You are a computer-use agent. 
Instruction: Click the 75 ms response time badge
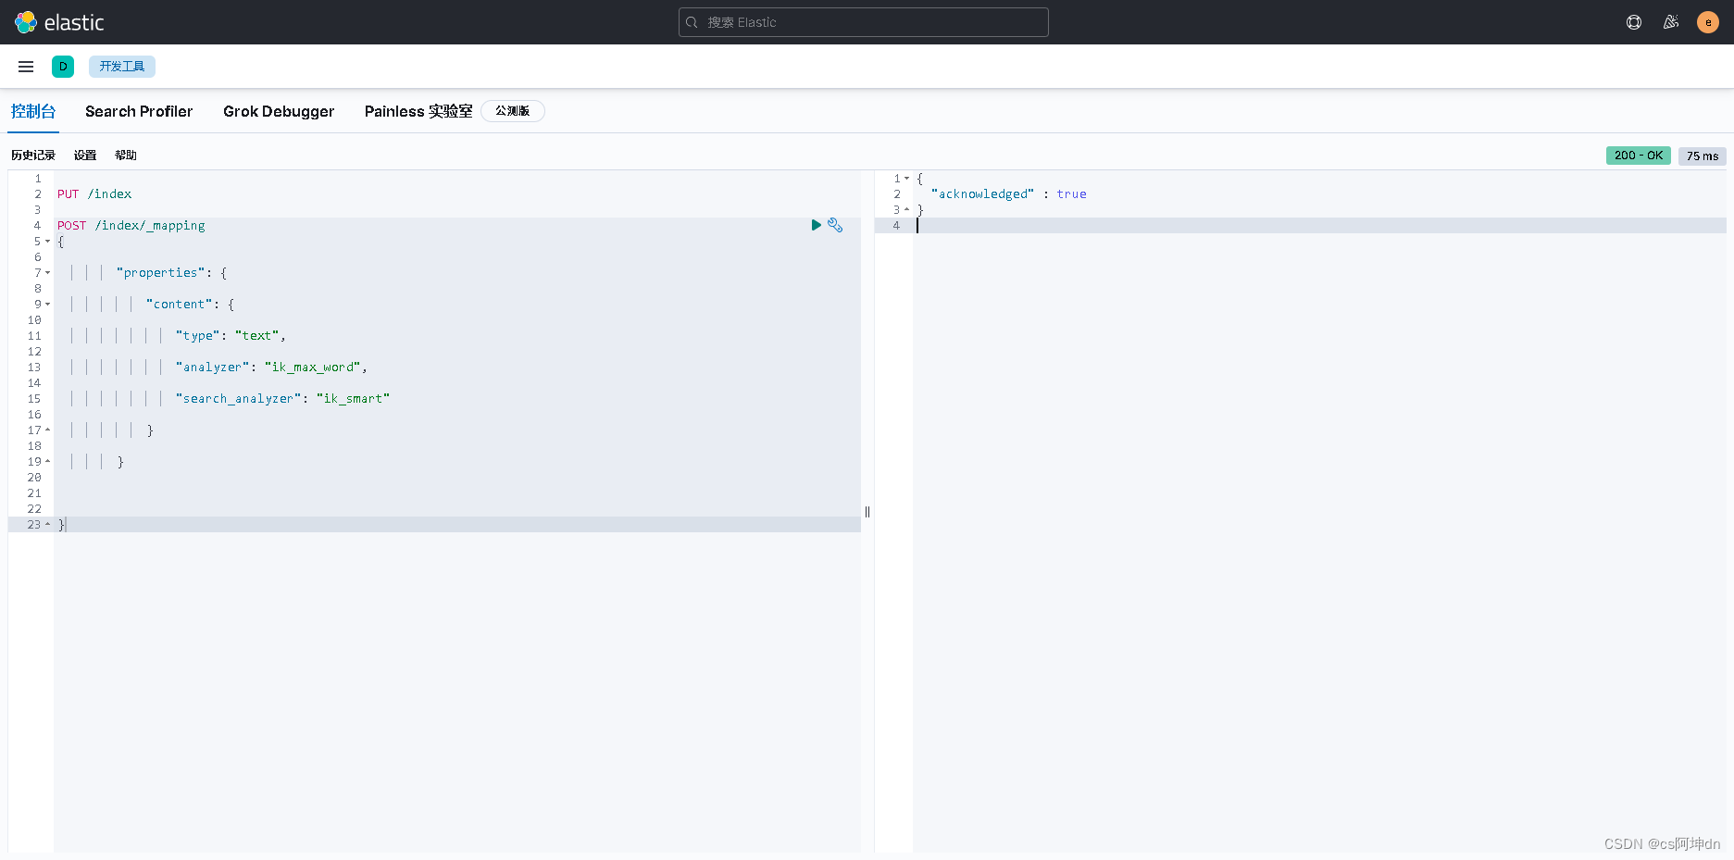click(1702, 156)
